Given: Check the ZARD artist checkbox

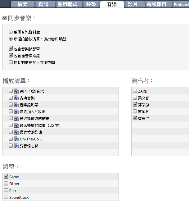Looking at the screenshot, I should coord(135,91).
